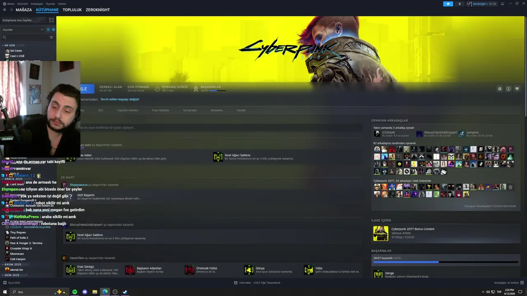Enter Big Picture mode via the monitor icon
The height and width of the screenshot is (296, 527).
click(502, 4)
